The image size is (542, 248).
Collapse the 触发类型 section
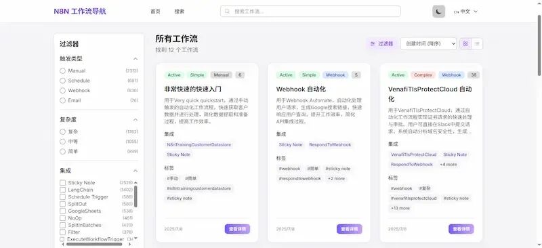(135, 59)
